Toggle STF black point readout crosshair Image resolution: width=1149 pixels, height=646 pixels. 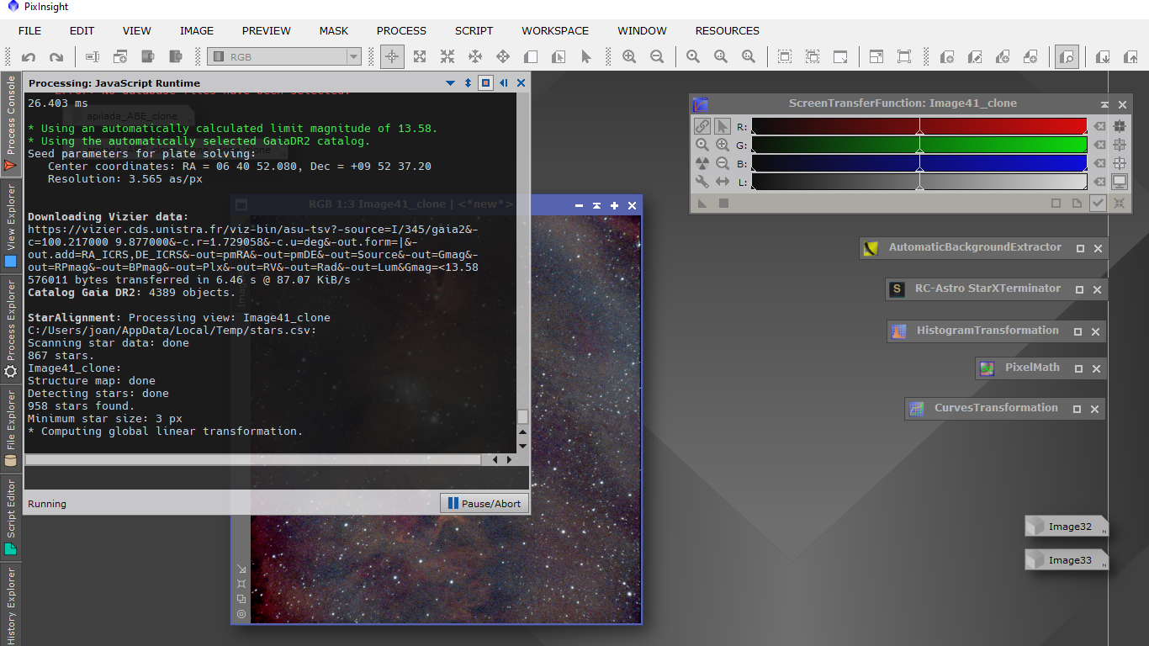(1120, 126)
